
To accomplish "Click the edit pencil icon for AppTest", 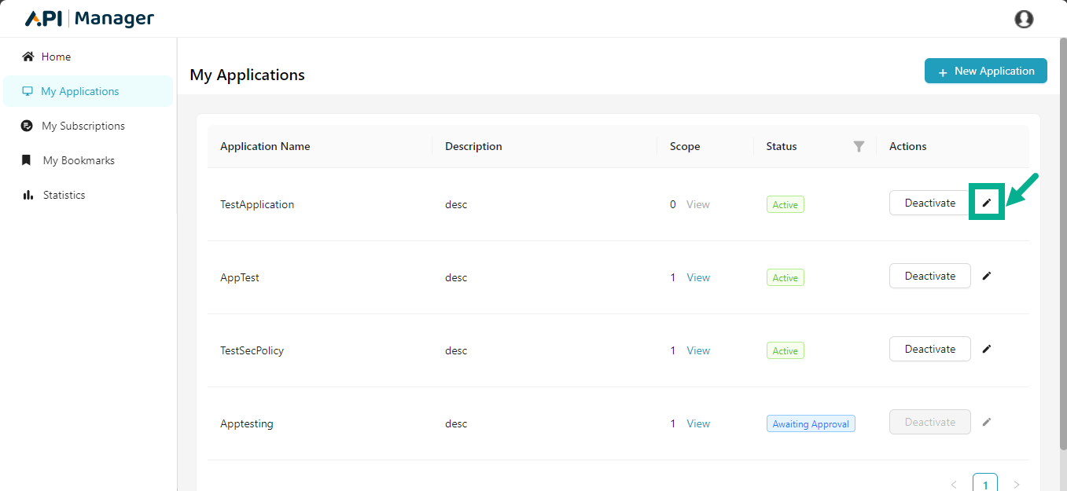I will (x=987, y=276).
